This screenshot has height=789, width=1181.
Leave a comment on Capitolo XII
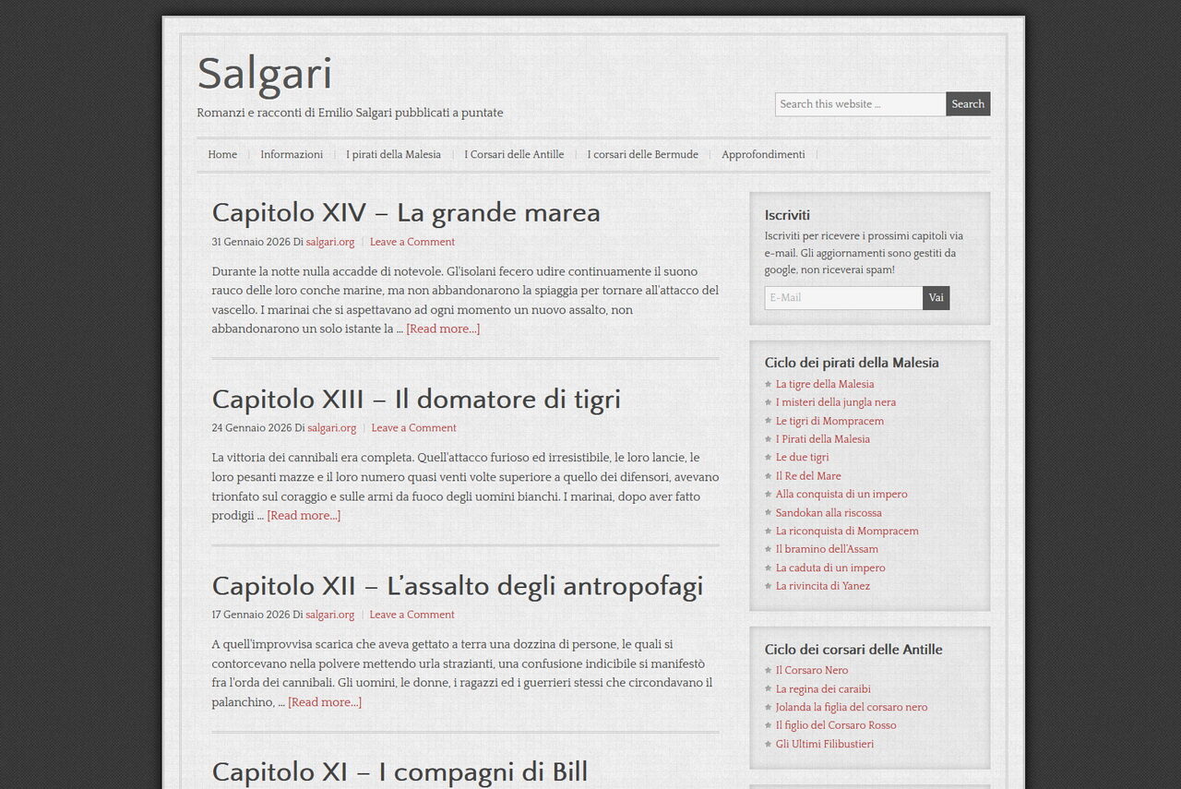click(x=412, y=614)
